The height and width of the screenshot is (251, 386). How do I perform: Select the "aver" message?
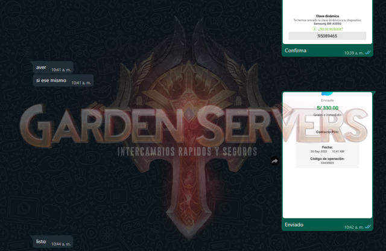click(53, 68)
